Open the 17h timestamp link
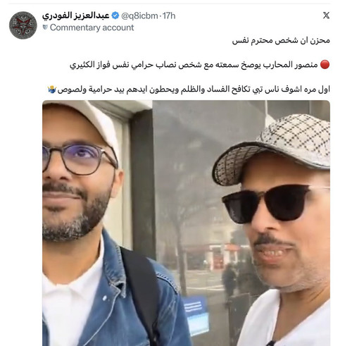The image size is (352, 346). [169, 16]
